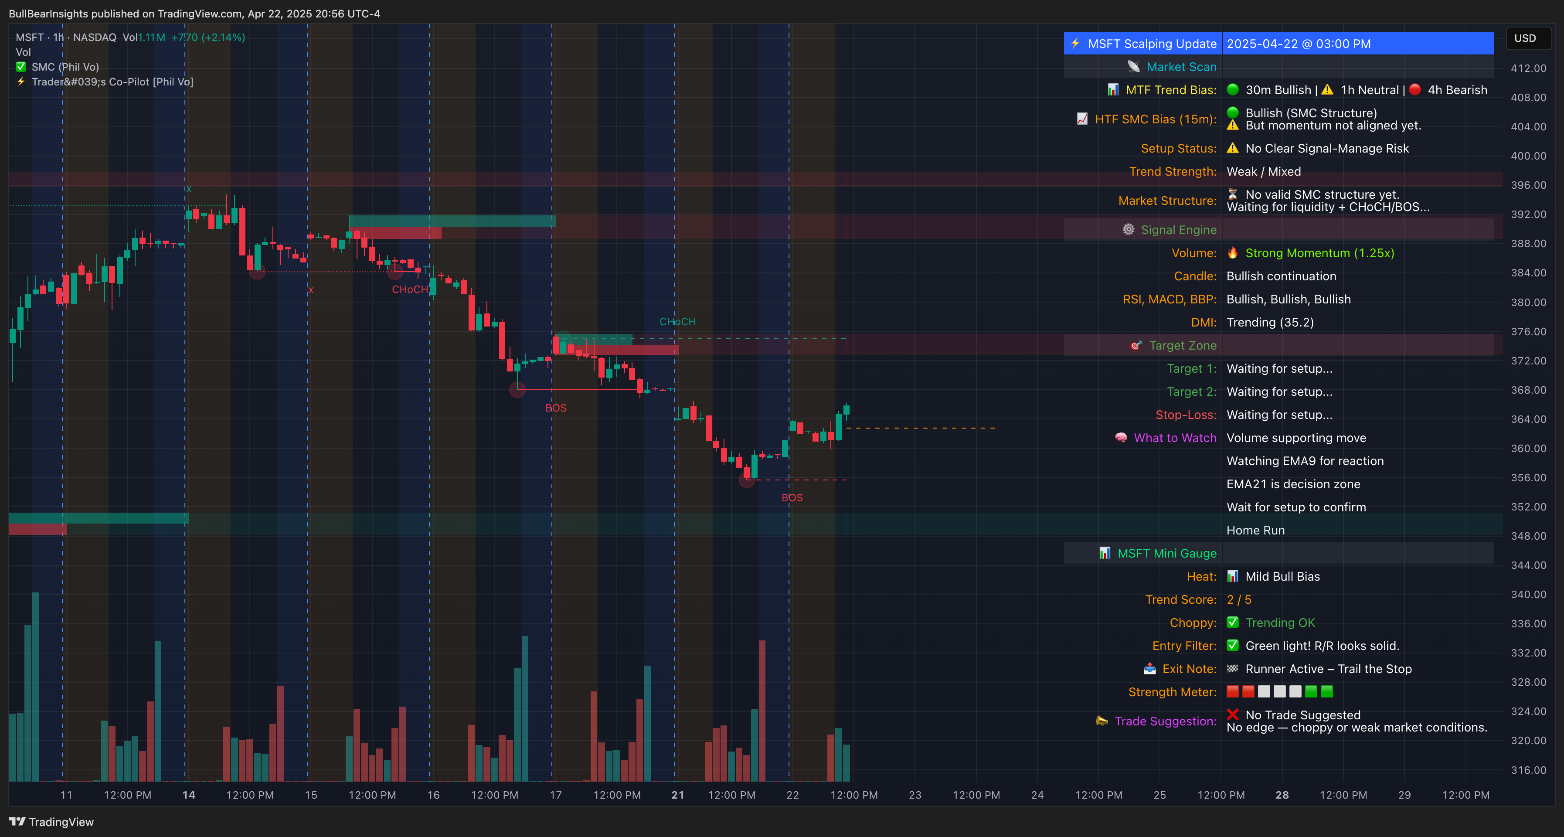Click the lightning bolt in MSFT Scalping Update header
Screen dimensions: 1564x837
(x=1075, y=43)
